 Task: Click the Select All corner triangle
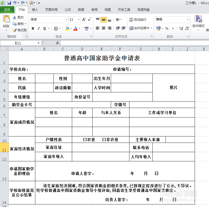click(x=4, y=49)
